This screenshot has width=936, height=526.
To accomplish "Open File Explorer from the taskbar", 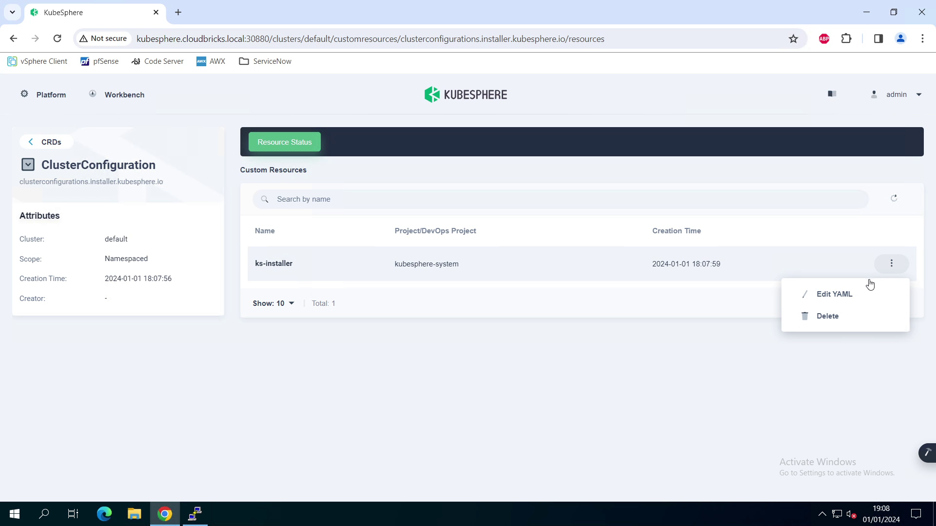I will click(134, 514).
